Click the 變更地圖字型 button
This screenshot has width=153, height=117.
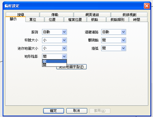[77, 67]
